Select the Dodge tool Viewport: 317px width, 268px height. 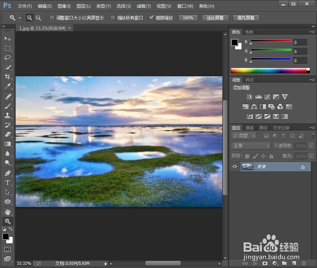coord(8,163)
